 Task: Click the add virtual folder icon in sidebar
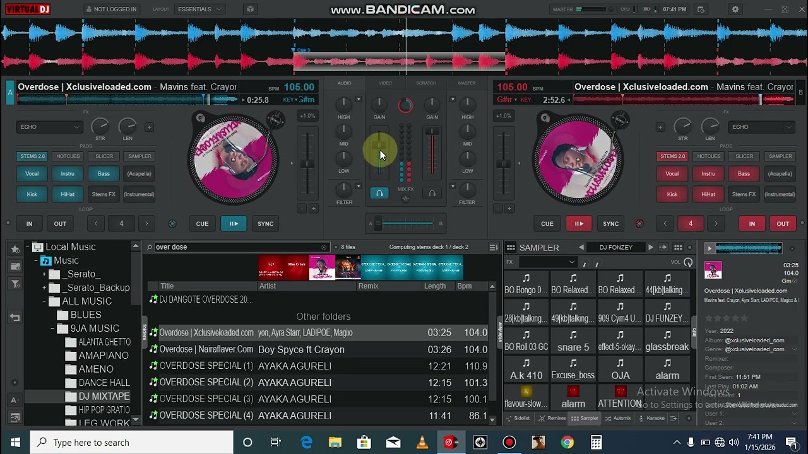(15, 267)
